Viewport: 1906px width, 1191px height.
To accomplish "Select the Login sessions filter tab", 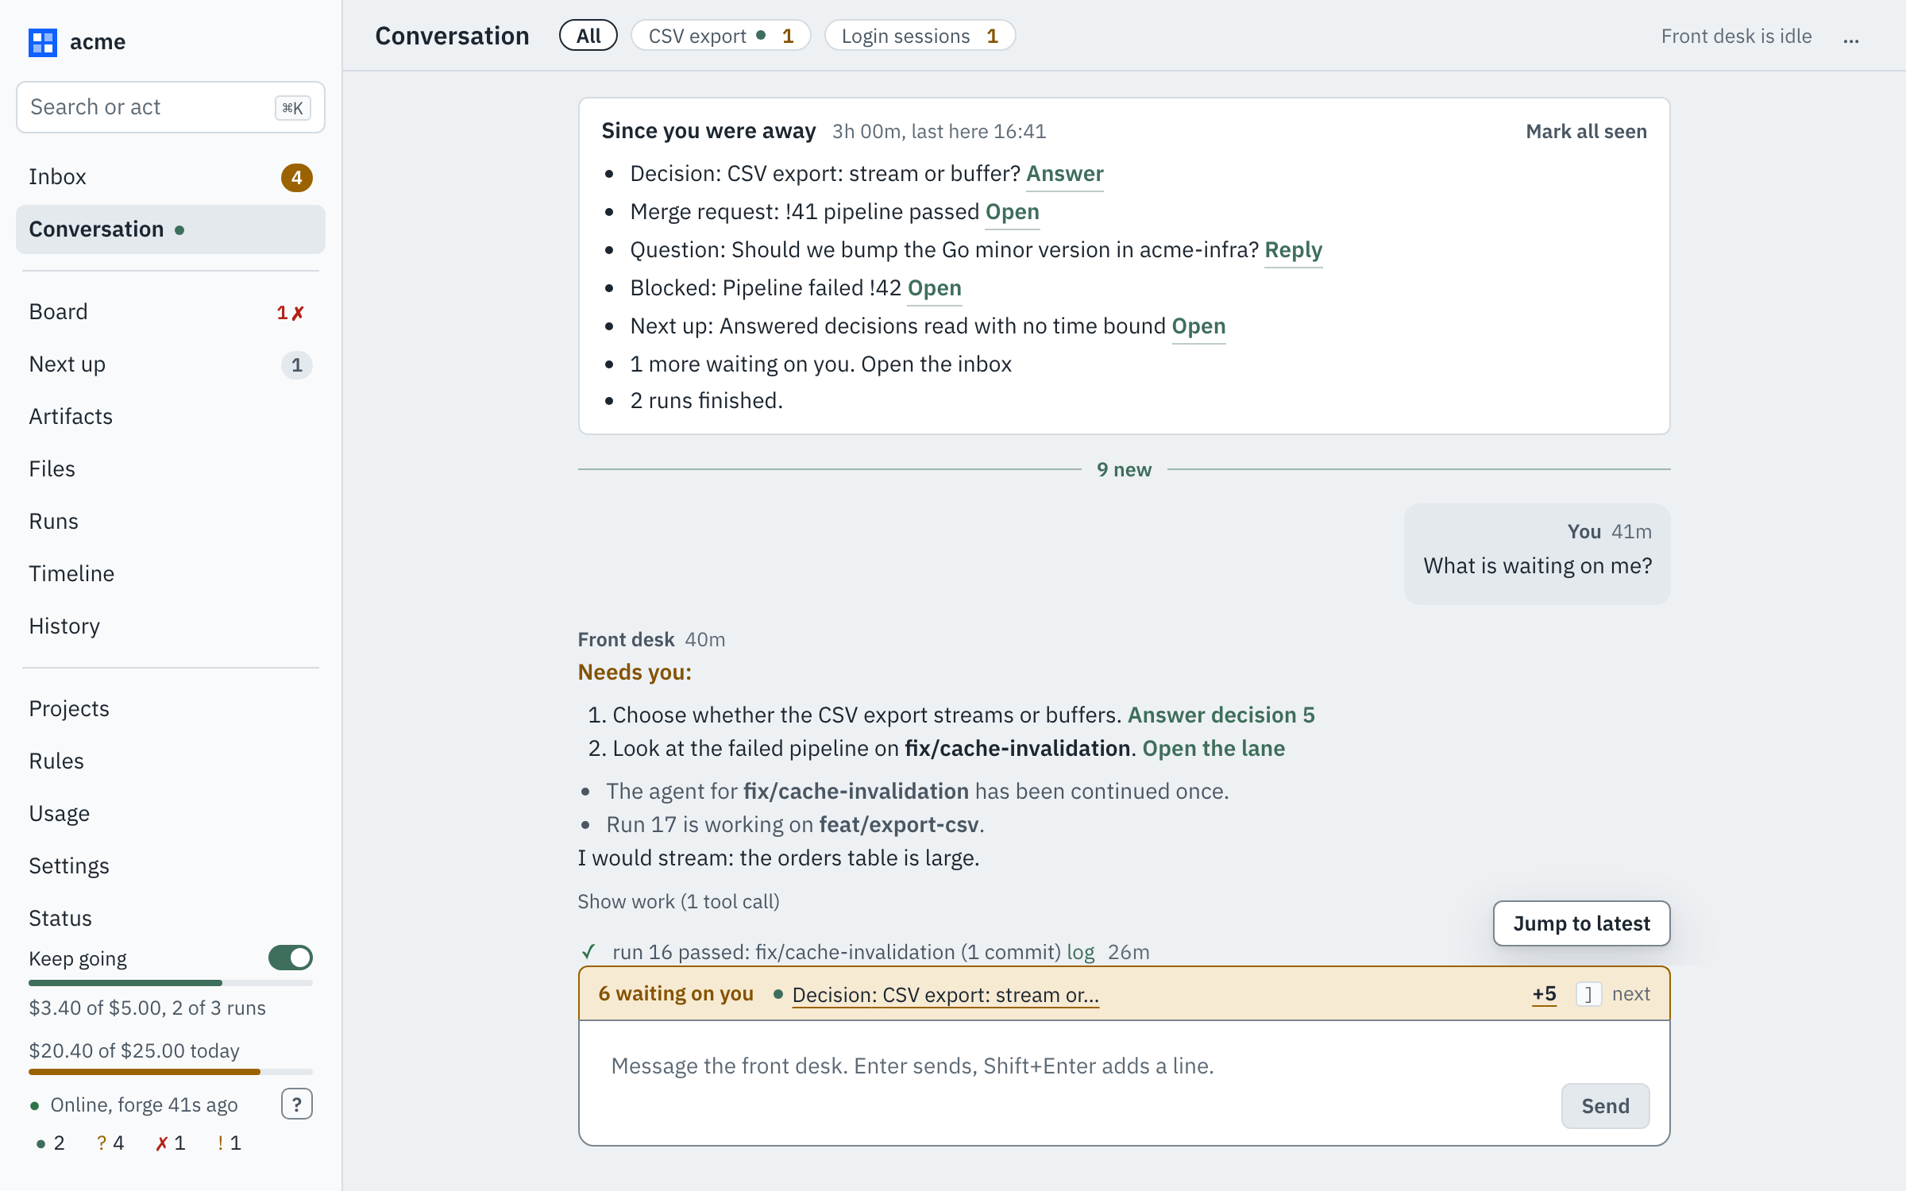I will 920,36.
